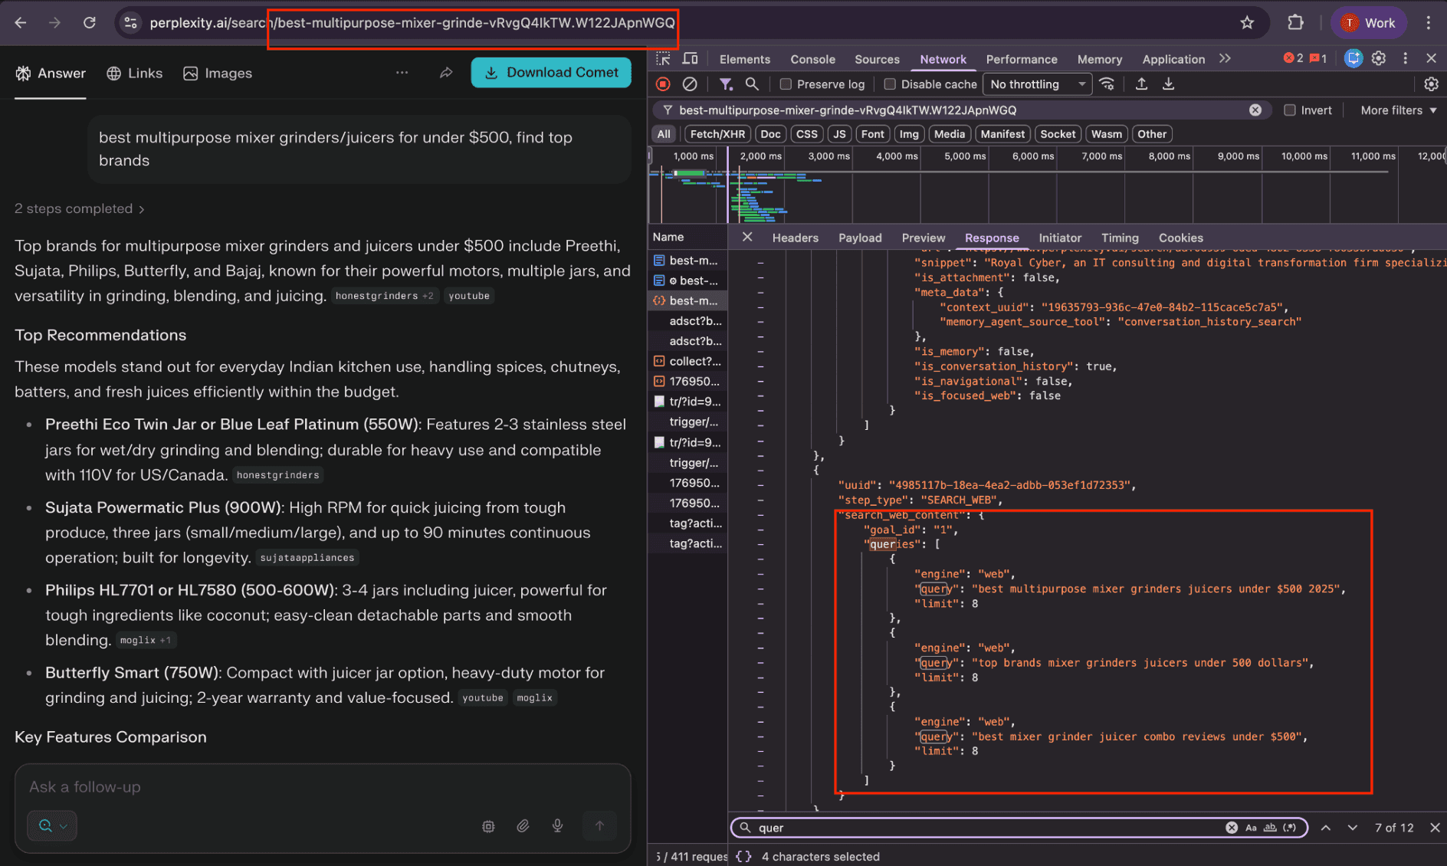This screenshot has height=866, width=1447.
Task: Open the Preview tab
Action: coord(924,238)
